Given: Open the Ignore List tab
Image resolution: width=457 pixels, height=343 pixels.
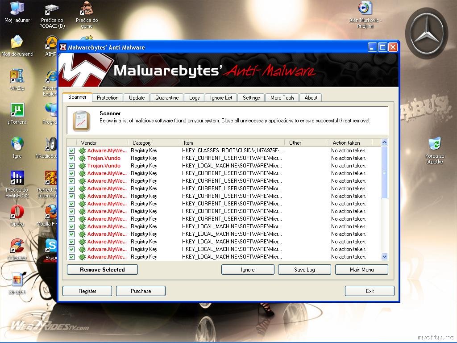Looking at the screenshot, I should [x=221, y=98].
